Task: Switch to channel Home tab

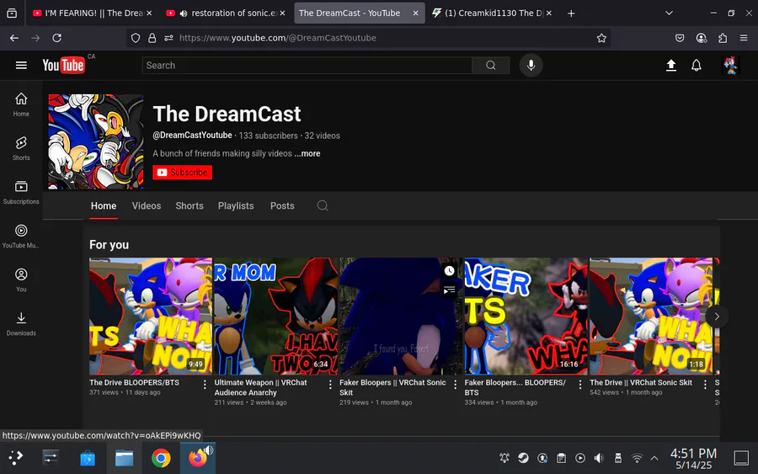Action: tap(104, 205)
